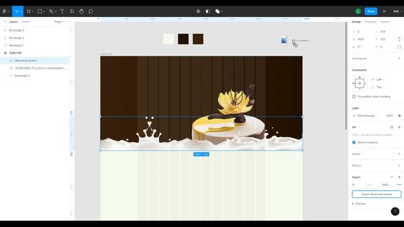The height and width of the screenshot is (227, 404).
Task: Add an effect with plus icon
Action: pos(399,165)
